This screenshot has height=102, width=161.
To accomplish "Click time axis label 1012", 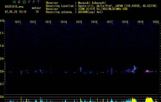I will pyautogui.click(x=33, y=22).
